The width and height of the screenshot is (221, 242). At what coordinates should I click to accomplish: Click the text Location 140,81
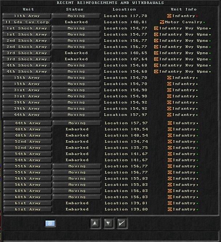[126, 22]
